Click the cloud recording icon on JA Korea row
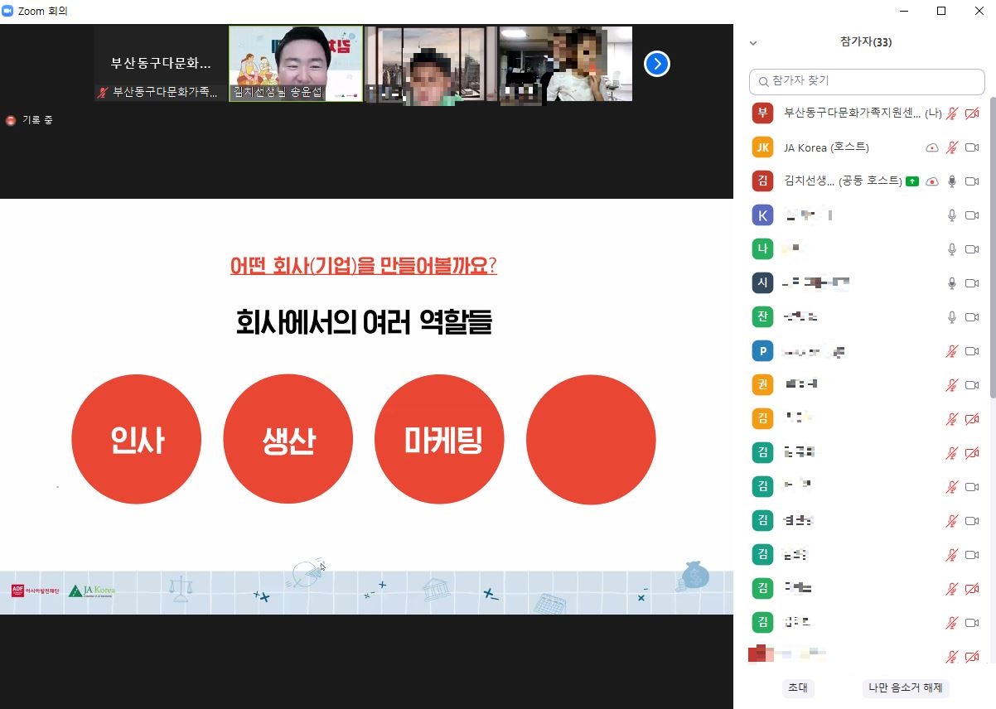This screenshot has width=996, height=709. pyautogui.click(x=932, y=147)
